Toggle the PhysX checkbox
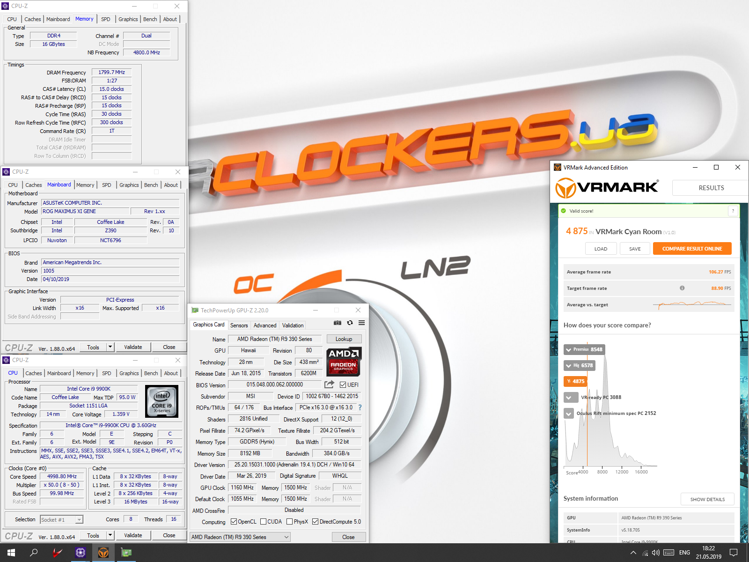 coord(289,522)
